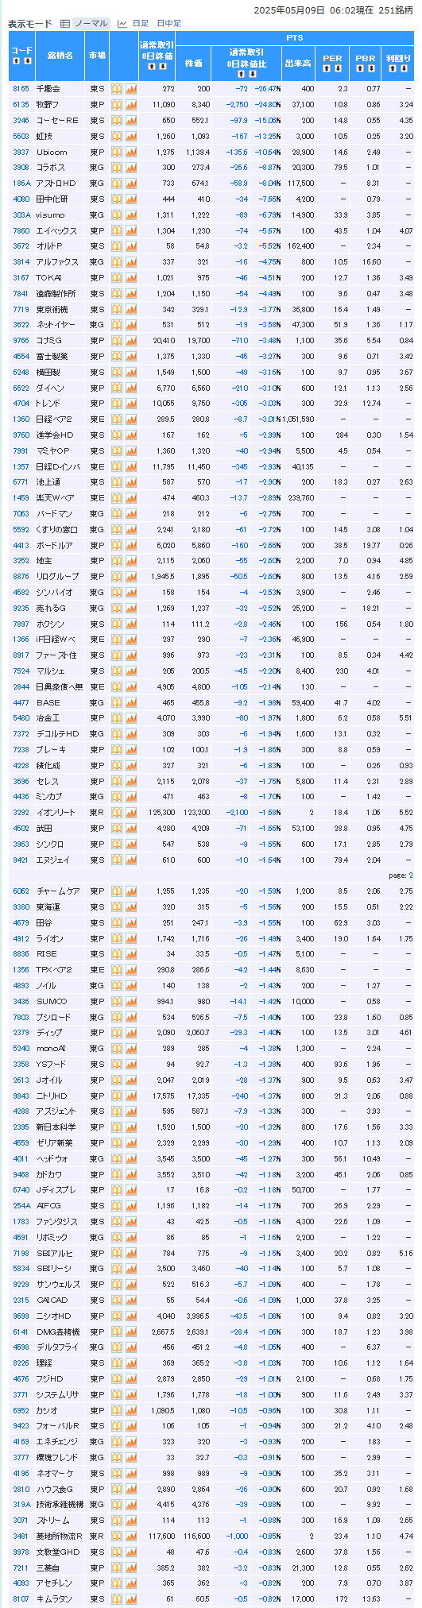Open book icon for 牧野フ row
The height and width of the screenshot is (1608, 422).
(117, 105)
